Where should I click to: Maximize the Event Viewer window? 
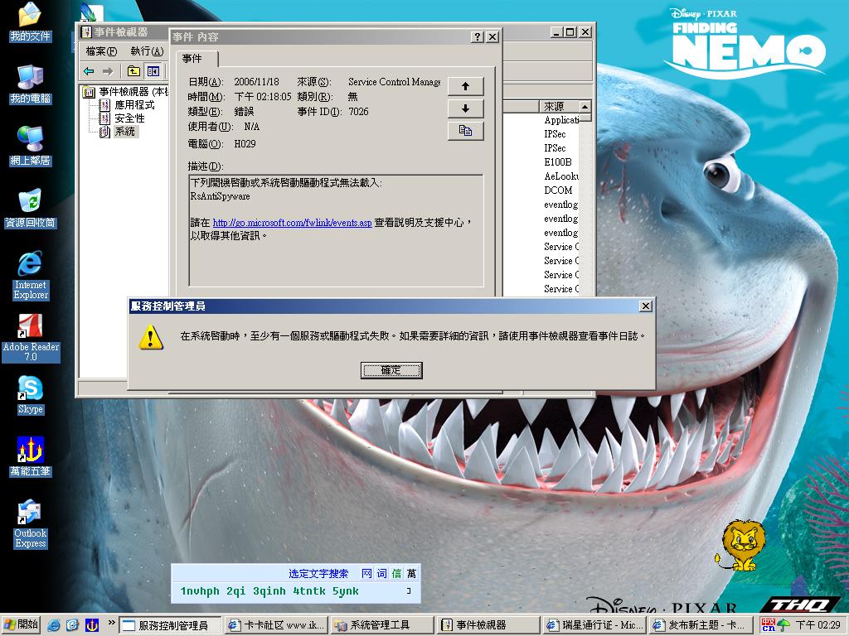tap(570, 32)
